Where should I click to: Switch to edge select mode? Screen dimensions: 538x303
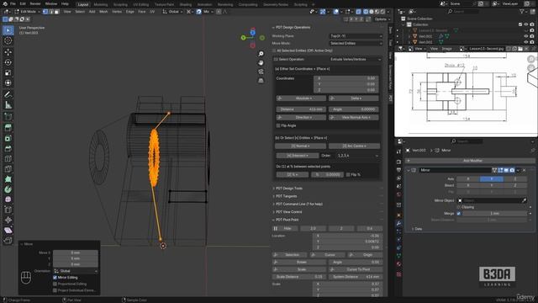tap(51, 12)
